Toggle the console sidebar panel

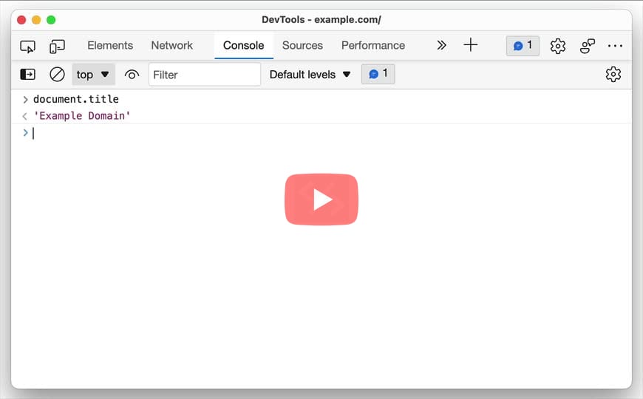coord(28,74)
